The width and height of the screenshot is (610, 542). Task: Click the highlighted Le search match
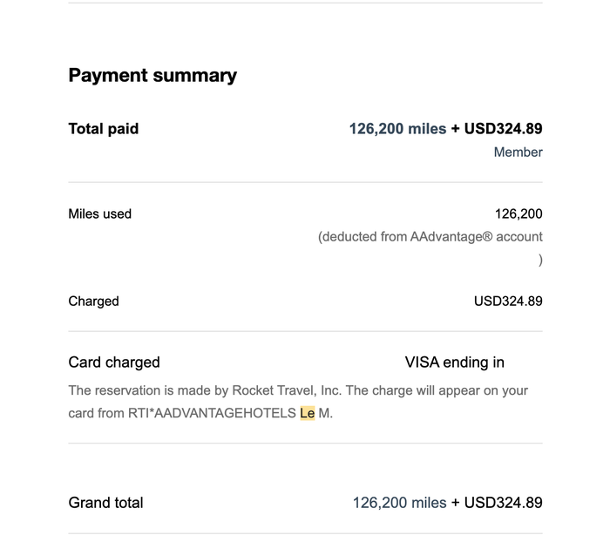pyautogui.click(x=308, y=413)
